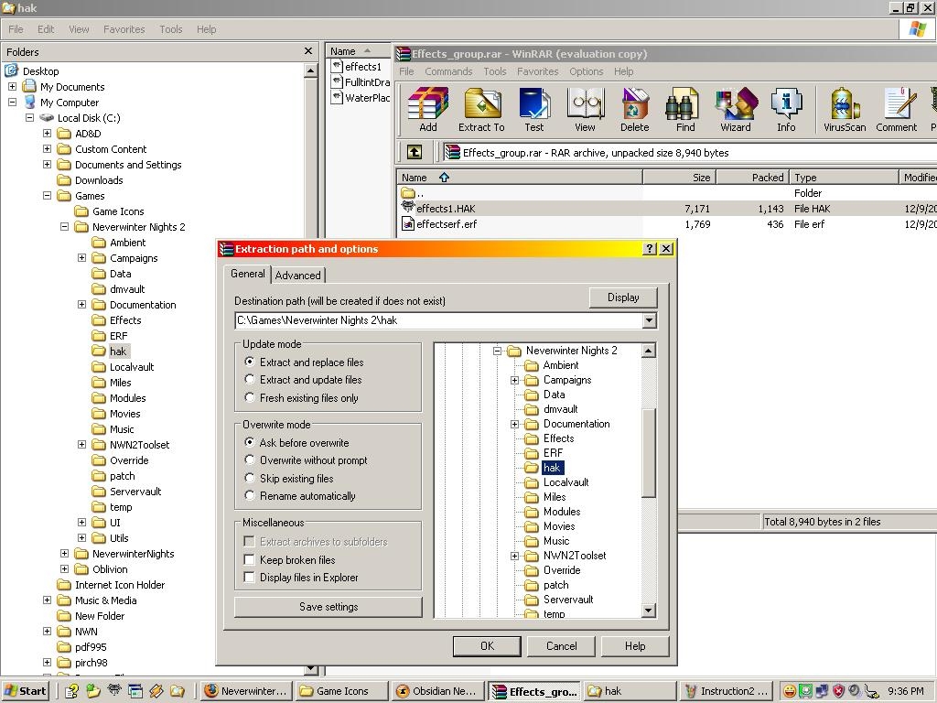Choose Overwrite without prompt radio button
This screenshot has width=937, height=703.
[250, 460]
